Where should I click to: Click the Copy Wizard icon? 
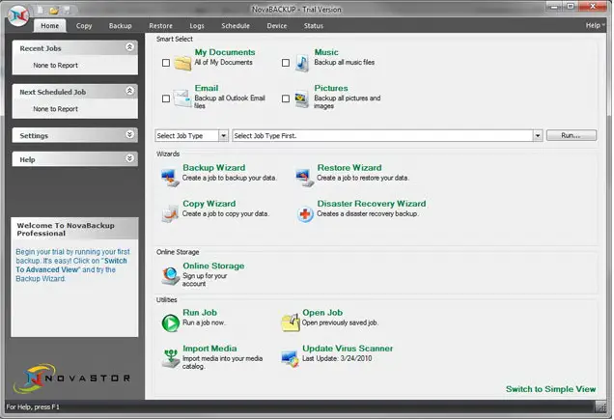pos(170,213)
